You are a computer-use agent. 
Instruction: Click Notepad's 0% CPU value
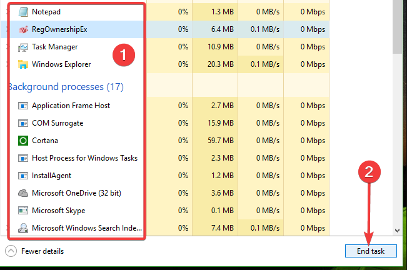click(183, 12)
